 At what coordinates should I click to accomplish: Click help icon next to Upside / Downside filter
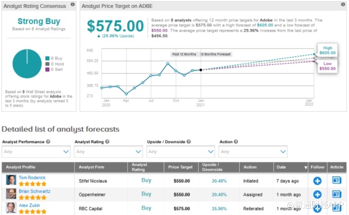tap(190, 142)
